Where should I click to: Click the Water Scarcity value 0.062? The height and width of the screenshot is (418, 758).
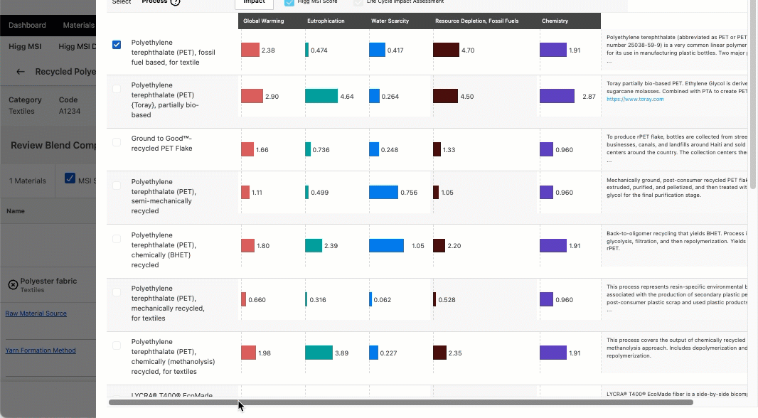coord(383,299)
